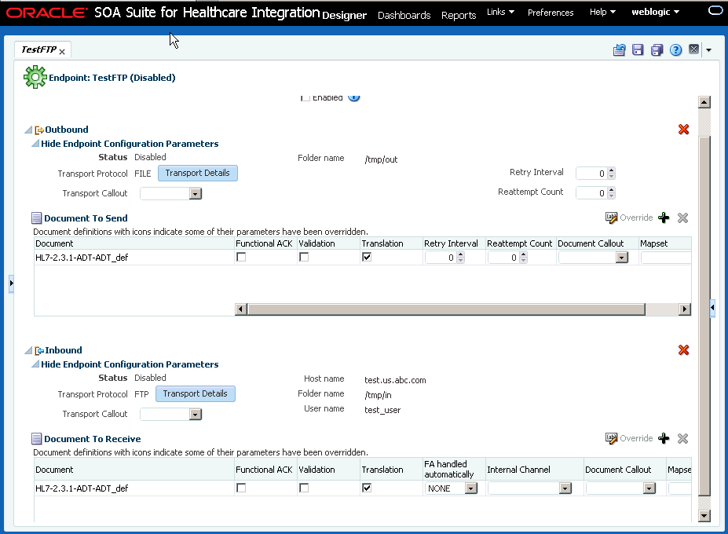Expand the left side panel arrow
This screenshot has height=534, width=728.
tap(11, 283)
